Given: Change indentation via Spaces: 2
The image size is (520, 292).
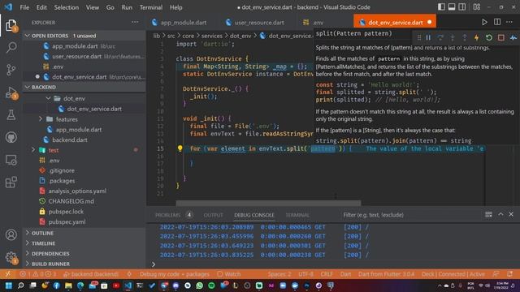Looking at the screenshot, I should point(279,274).
